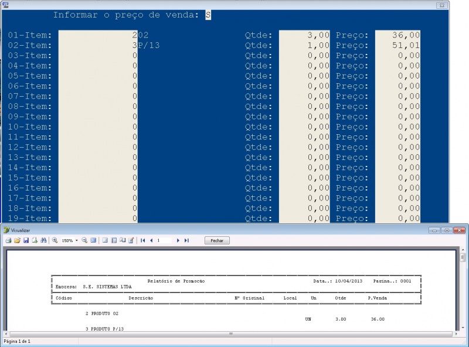The width and height of the screenshot is (469, 347).
Task: Select the Preço field of 02-Item
Action: click(x=397, y=46)
